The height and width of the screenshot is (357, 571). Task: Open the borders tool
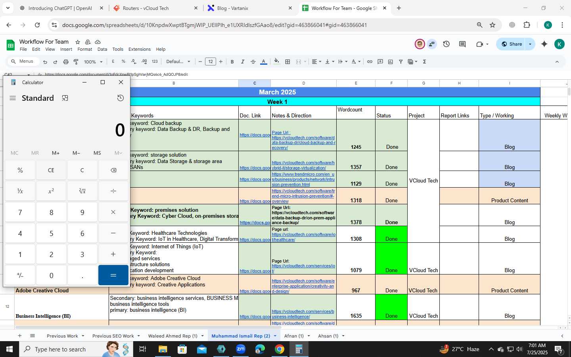point(288,61)
